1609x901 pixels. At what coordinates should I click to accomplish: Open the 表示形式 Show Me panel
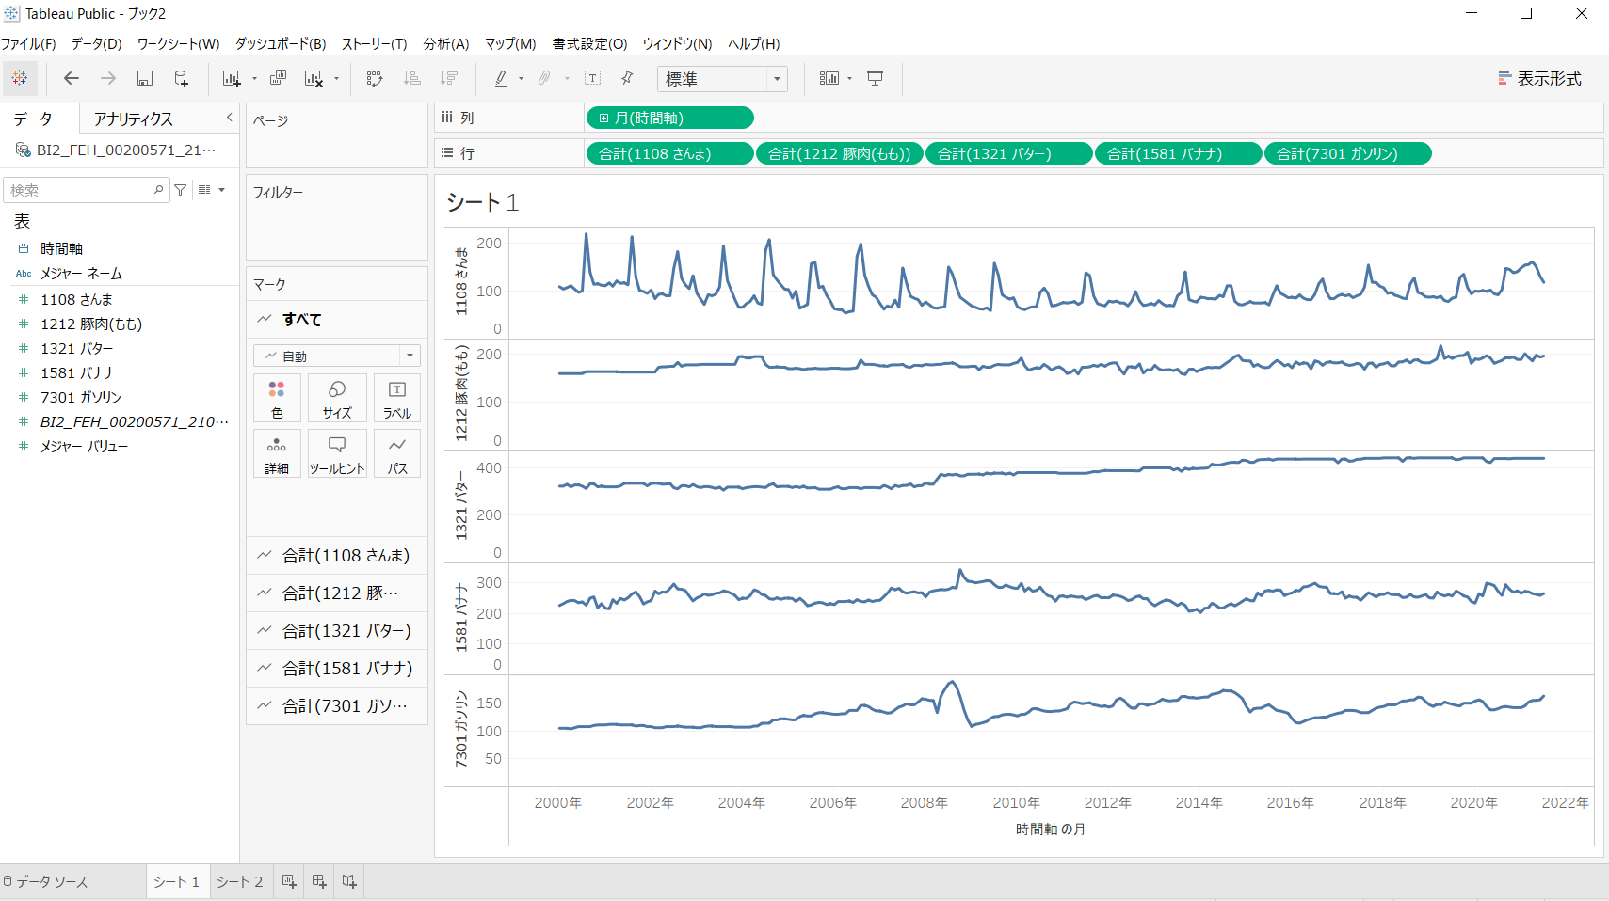[x=1539, y=79]
